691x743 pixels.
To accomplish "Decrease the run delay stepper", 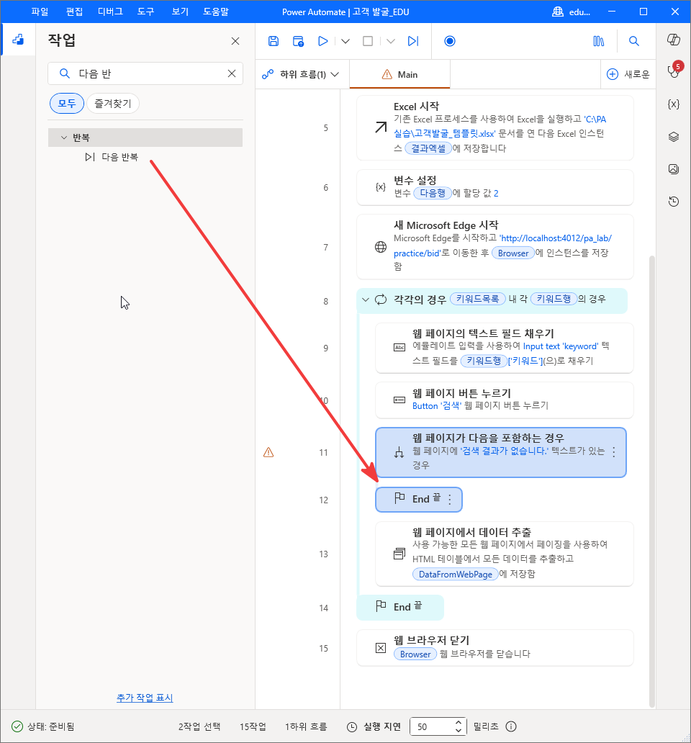I will coord(458,730).
